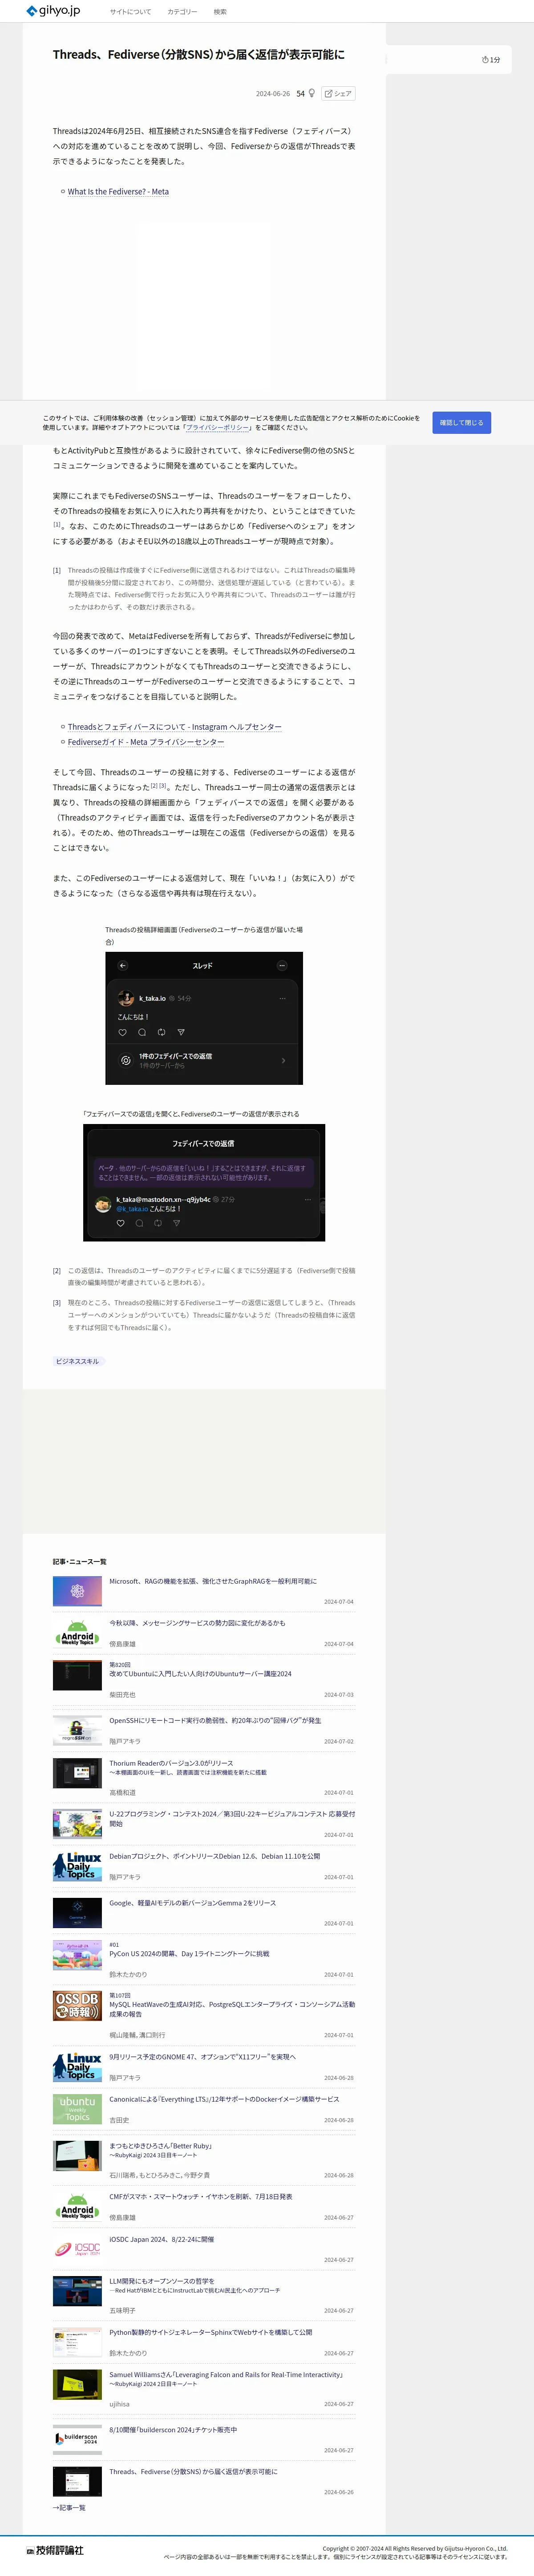Open Threadsとフェディバースについて - Instagram ヘルプセンター link
534x2576 pixels.
click(x=175, y=727)
